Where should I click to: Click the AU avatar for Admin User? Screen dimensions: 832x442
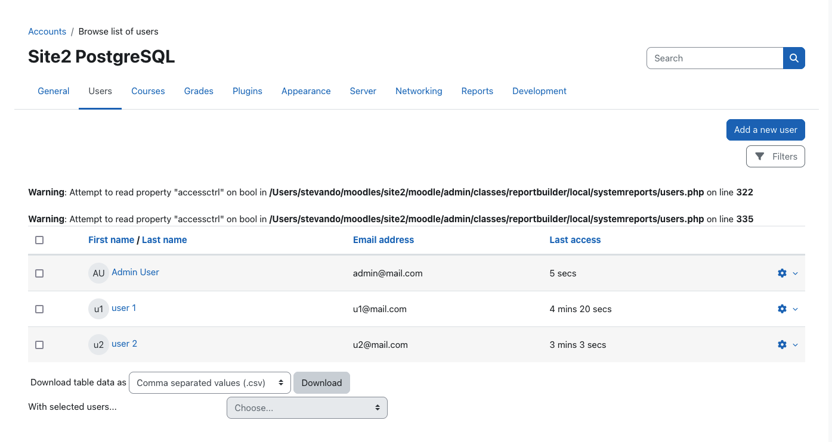[98, 273]
